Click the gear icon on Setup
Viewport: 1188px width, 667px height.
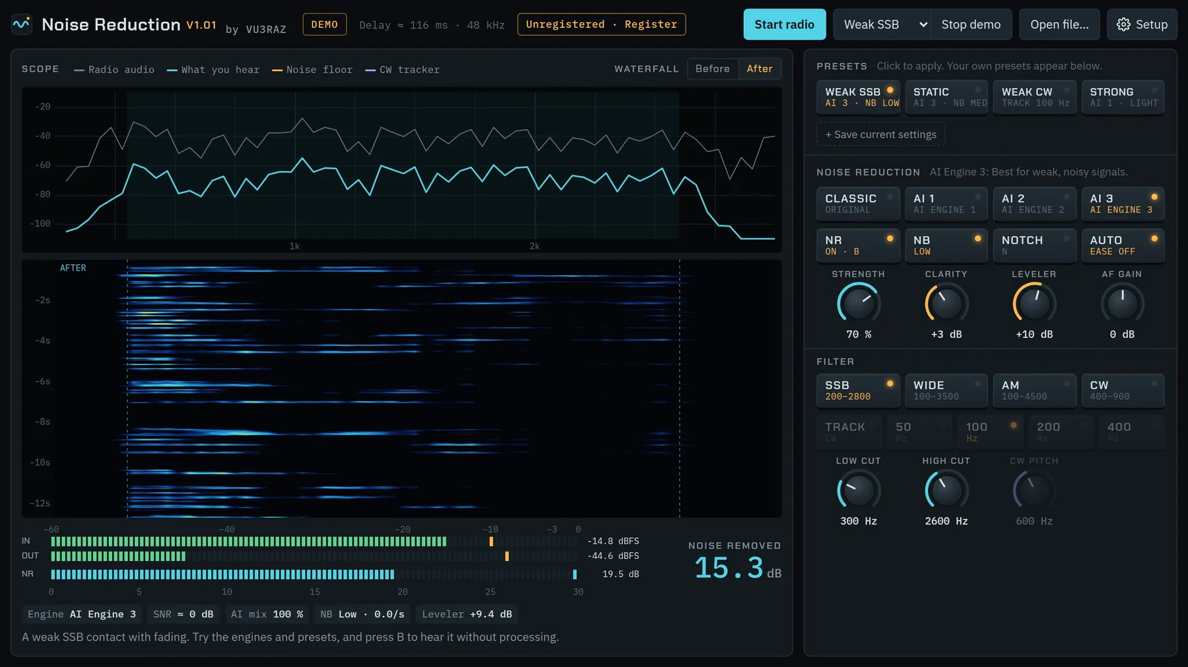point(1123,24)
